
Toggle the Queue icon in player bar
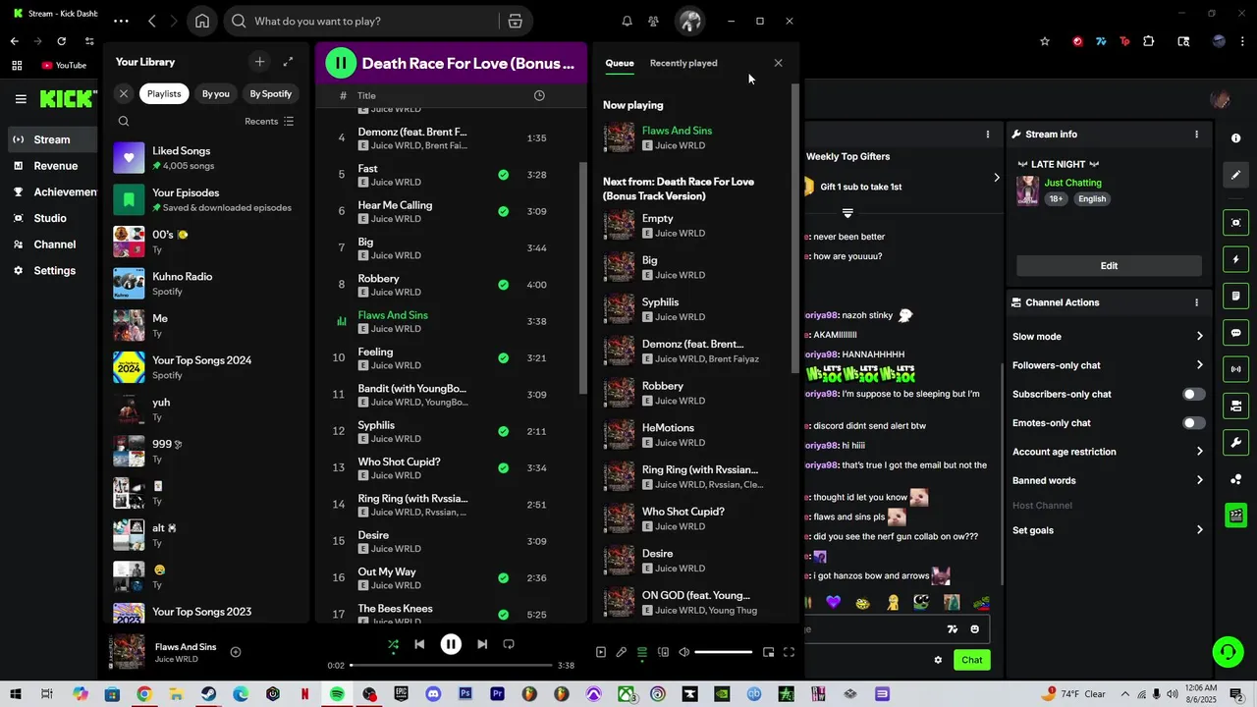(642, 652)
